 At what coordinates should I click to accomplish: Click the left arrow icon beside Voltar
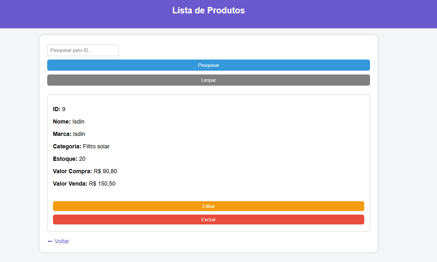50,241
